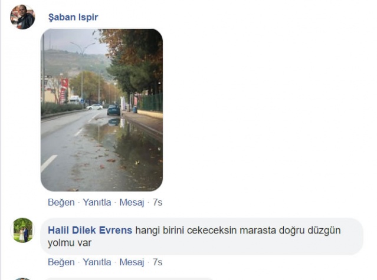Click Yanıtla under Şaban Ispir's photo
This screenshot has width=377, height=280.
(97, 202)
